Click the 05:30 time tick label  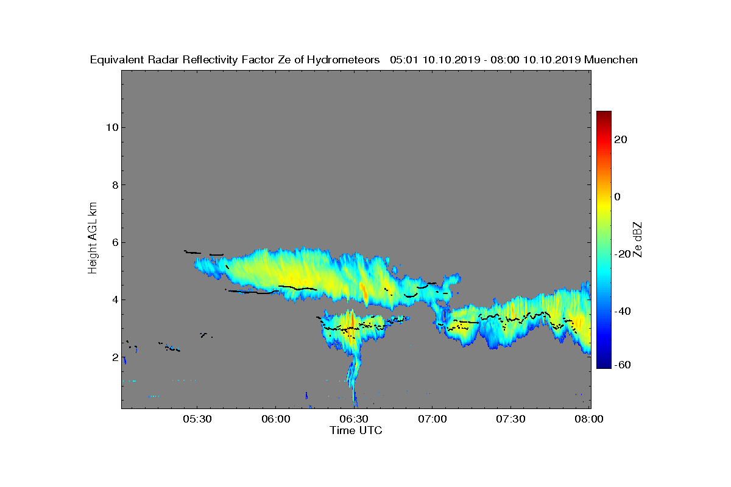pos(196,419)
